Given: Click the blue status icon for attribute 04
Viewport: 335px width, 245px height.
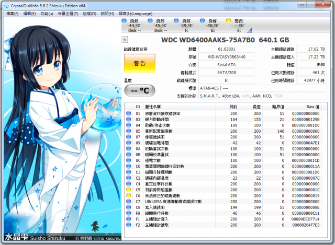Looking at the screenshot, I should (x=129, y=125).
